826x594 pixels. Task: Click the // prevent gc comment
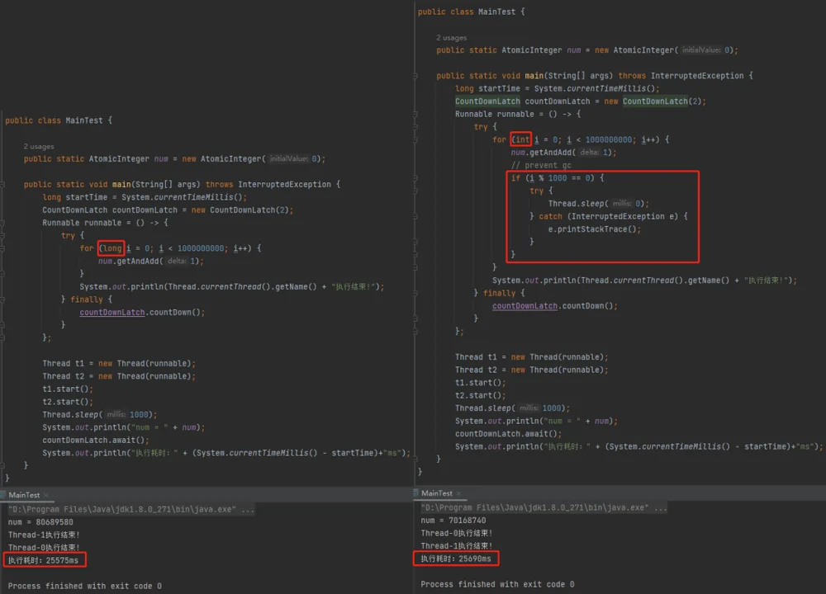tap(541, 165)
